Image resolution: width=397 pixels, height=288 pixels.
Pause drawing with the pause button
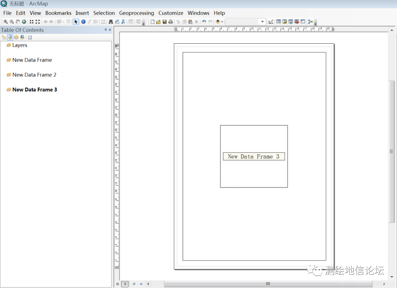(x=141, y=284)
